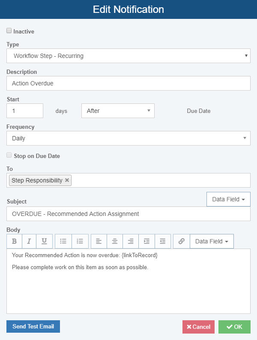
Task: Decrease indent of body text
Action: pyautogui.click(x=162, y=241)
